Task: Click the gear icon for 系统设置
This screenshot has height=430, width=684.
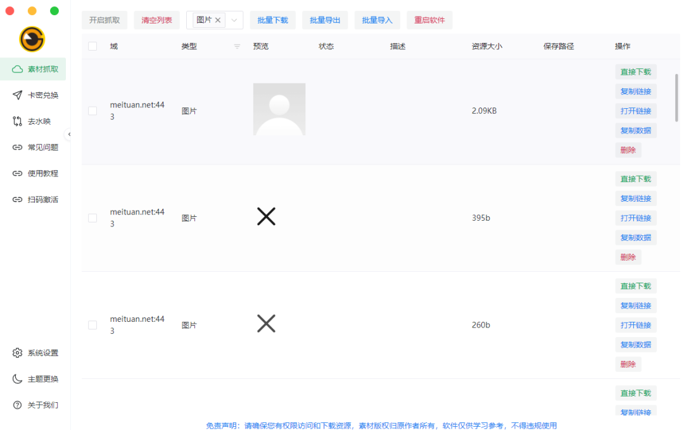Action: coord(17,353)
